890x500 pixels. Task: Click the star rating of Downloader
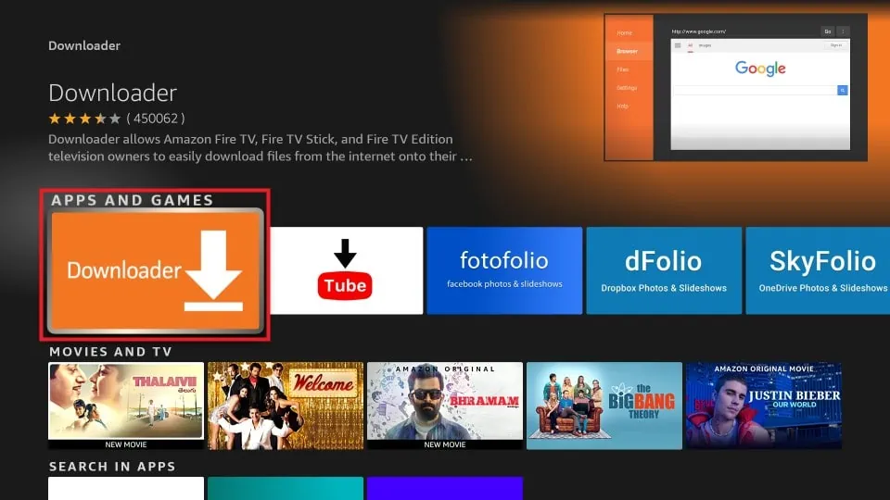coord(84,119)
